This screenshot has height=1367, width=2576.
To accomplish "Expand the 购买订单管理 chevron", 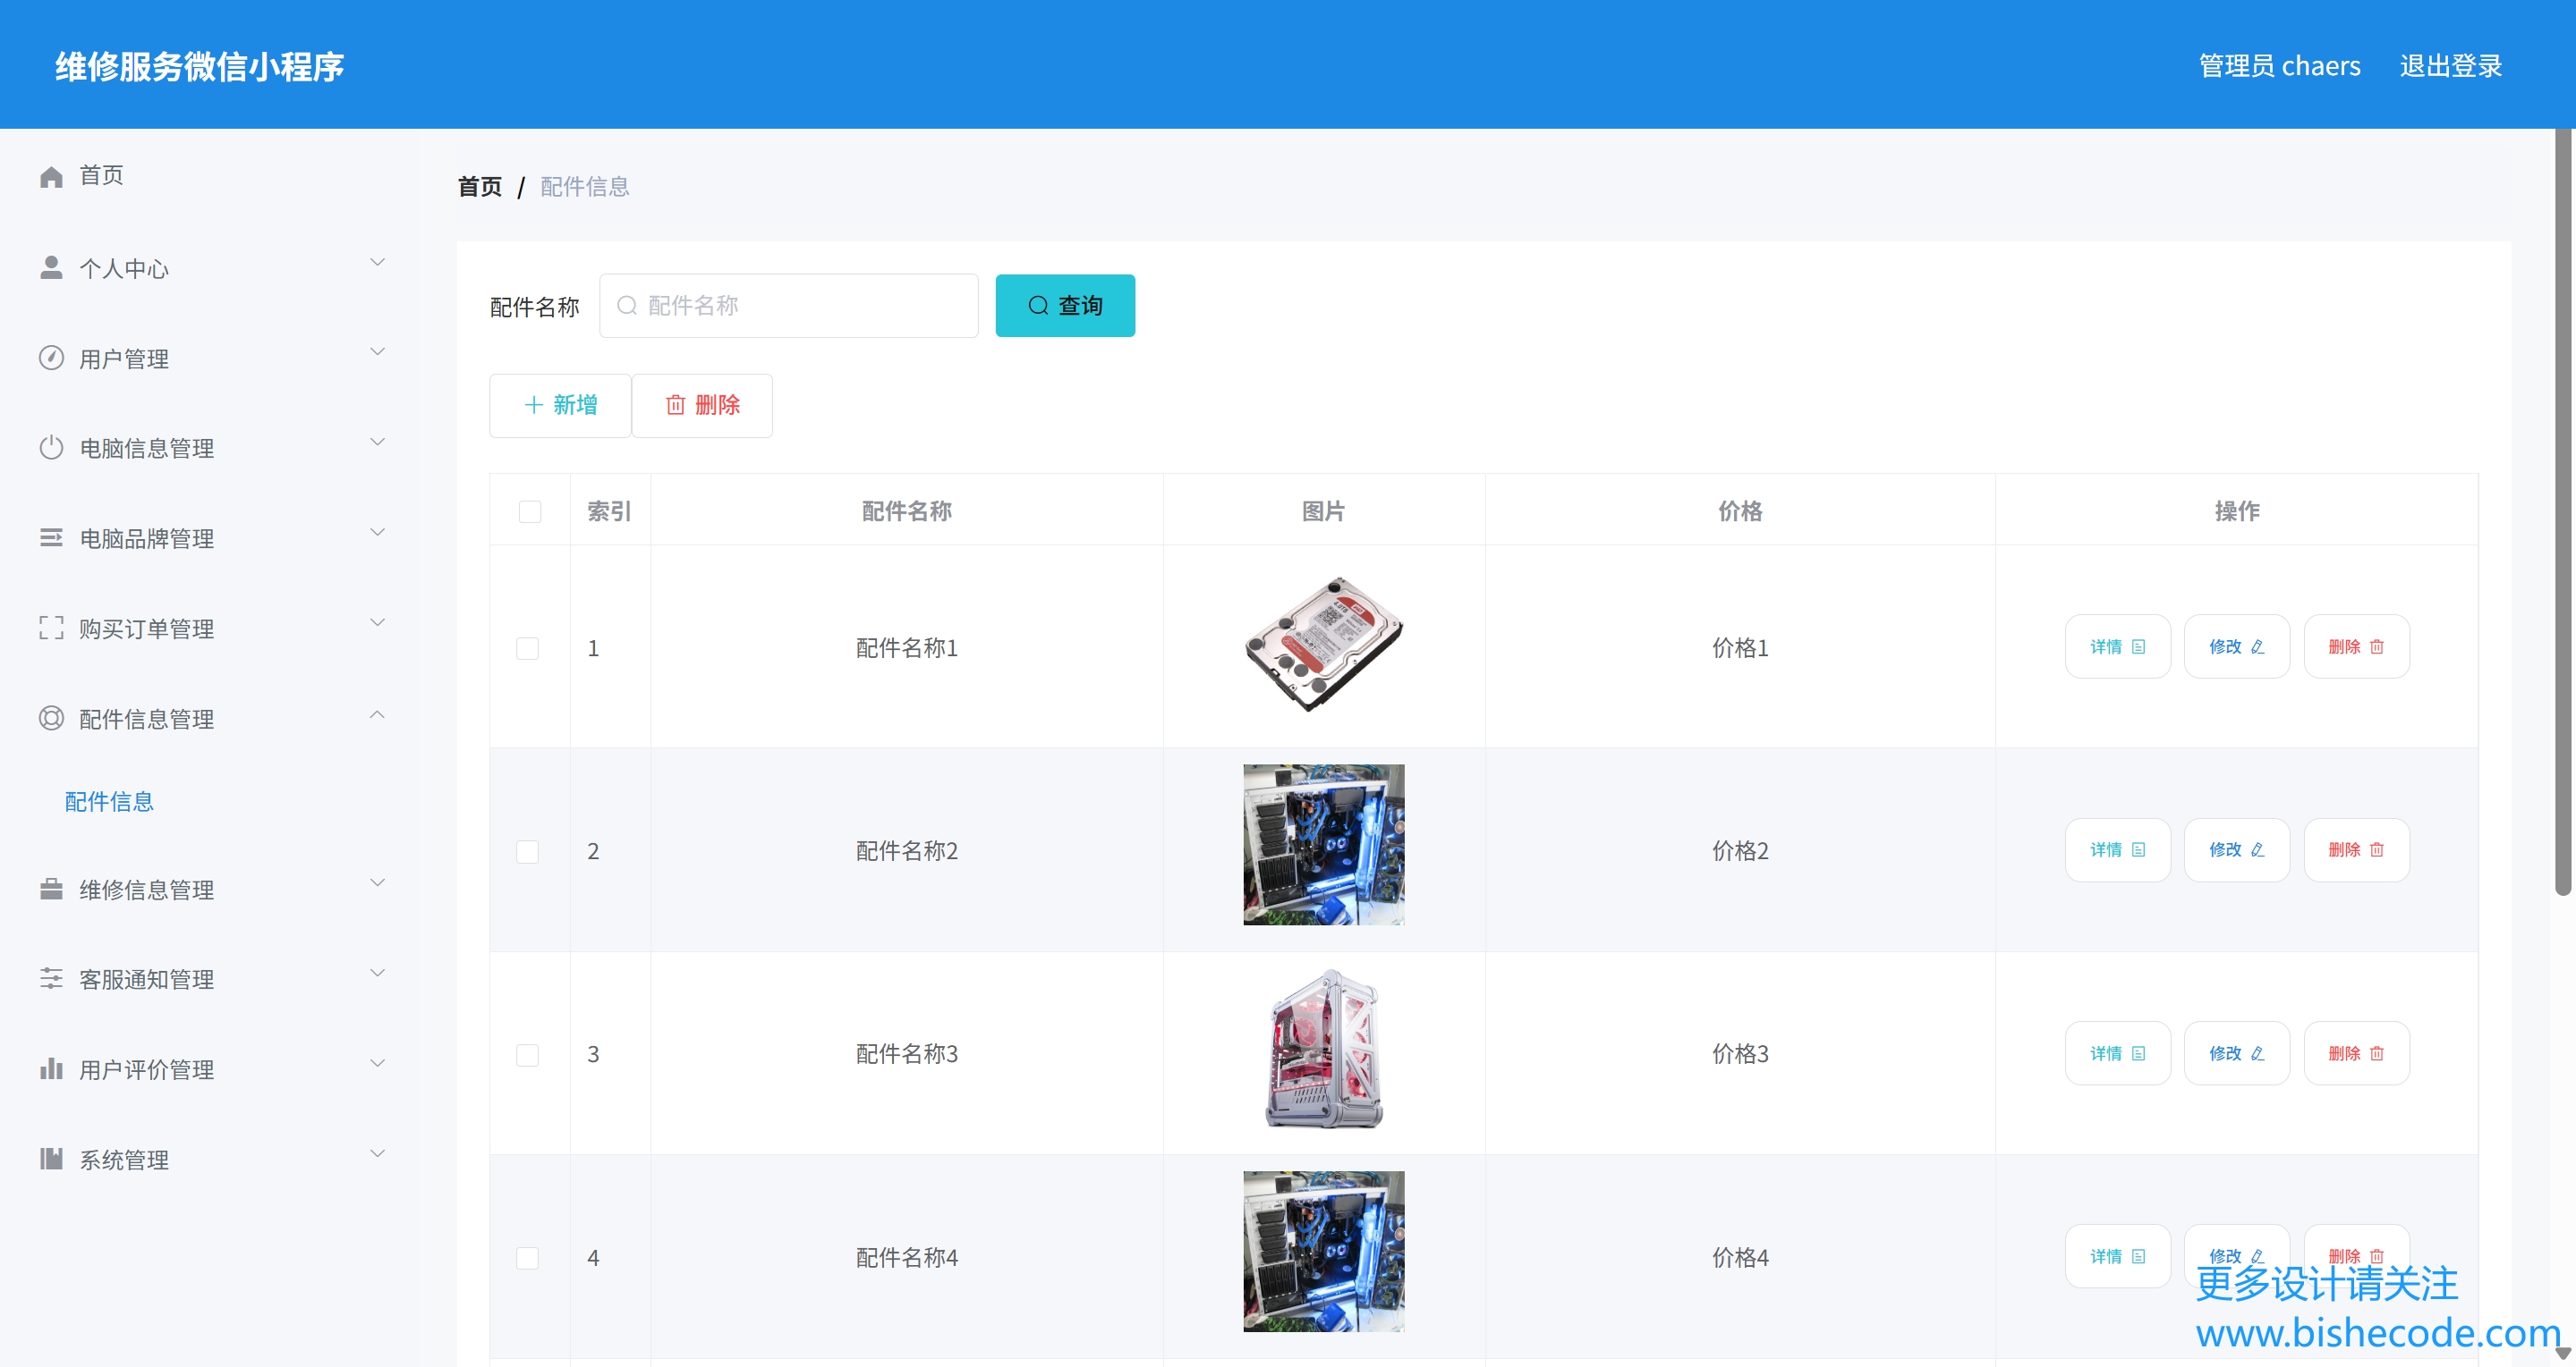I will click(x=377, y=622).
